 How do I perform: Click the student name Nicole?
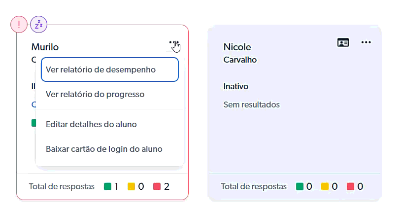[237, 47]
